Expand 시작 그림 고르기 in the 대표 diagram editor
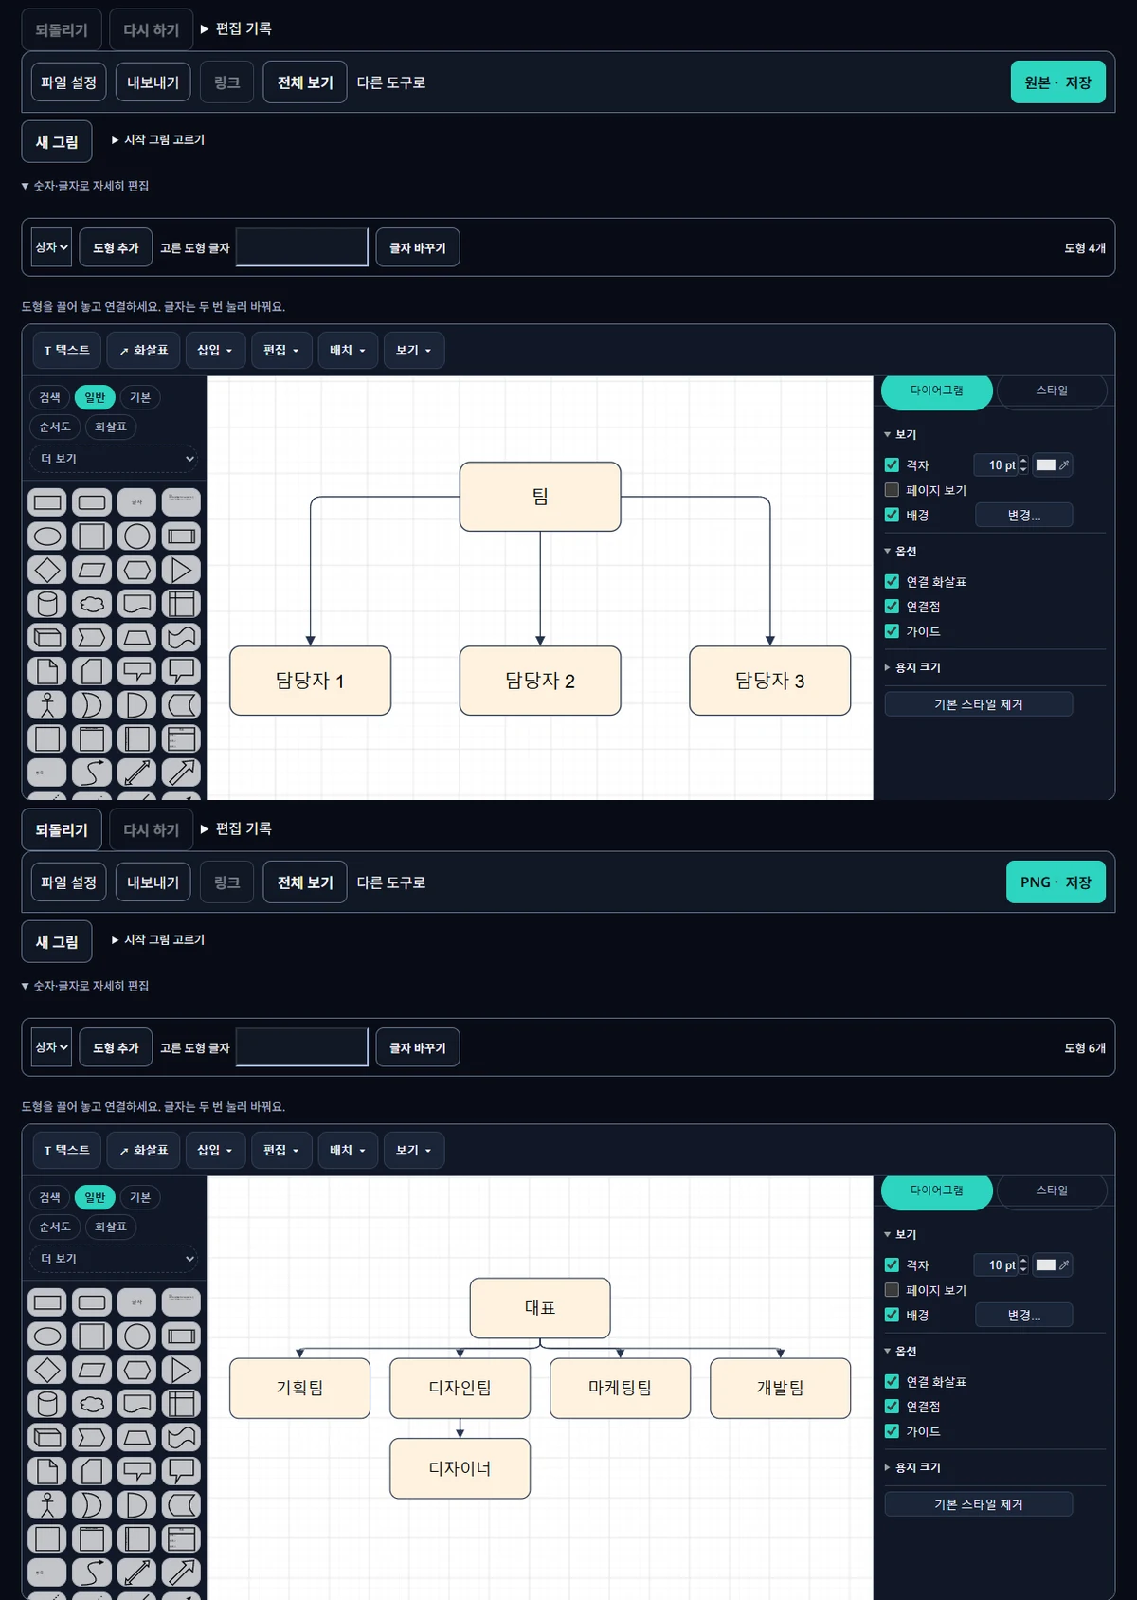Screen dimensions: 1137x1600 click(157, 939)
